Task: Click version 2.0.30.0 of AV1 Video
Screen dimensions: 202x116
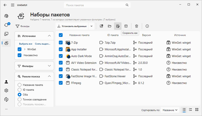Action: click(143, 63)
